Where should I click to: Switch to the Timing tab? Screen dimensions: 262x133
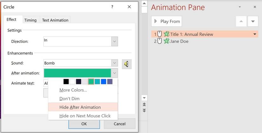coord(30,20)
